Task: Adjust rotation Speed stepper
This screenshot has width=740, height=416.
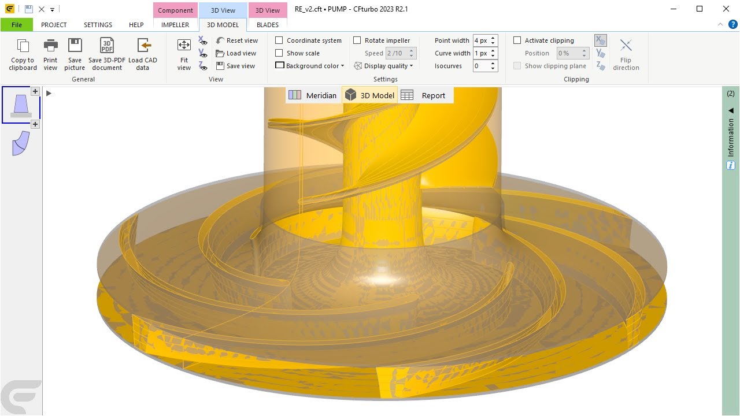Action: (x=412, y=53)
